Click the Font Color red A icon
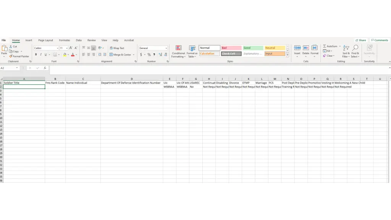The width and height of the screenshot is (391, 220). click(x=73, y=55)
